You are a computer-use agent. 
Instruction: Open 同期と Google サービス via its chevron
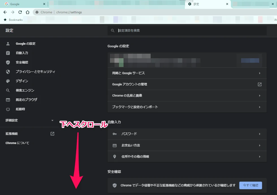click(259, 73)
